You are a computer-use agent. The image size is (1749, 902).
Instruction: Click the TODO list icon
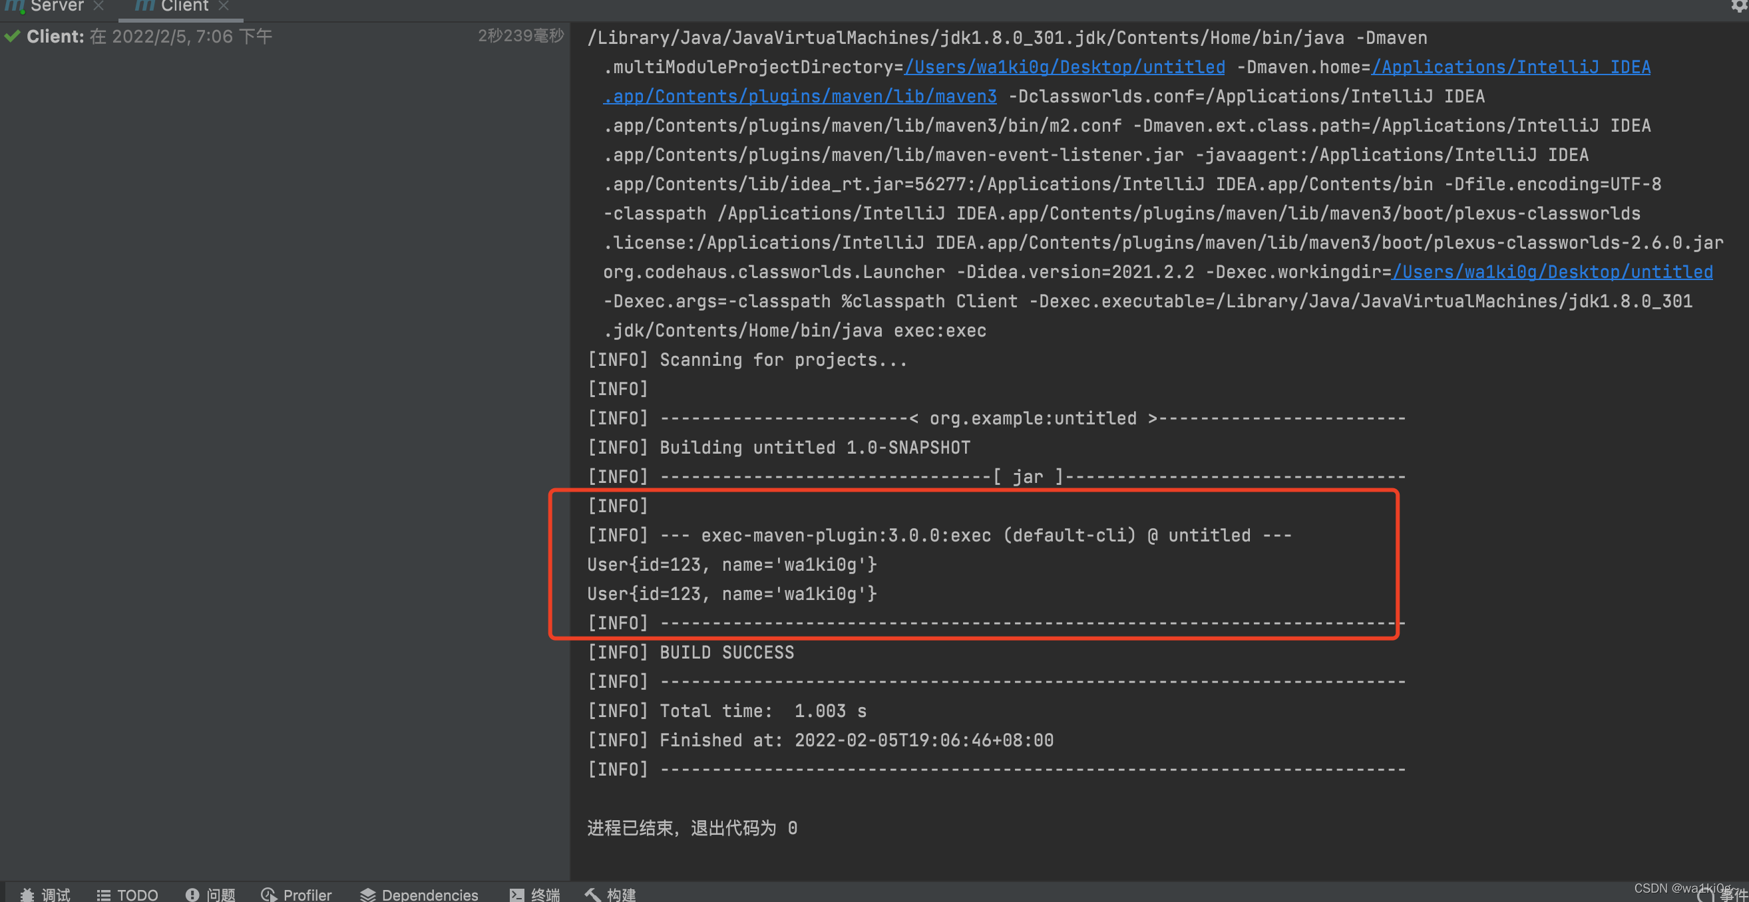pos(103,895)
